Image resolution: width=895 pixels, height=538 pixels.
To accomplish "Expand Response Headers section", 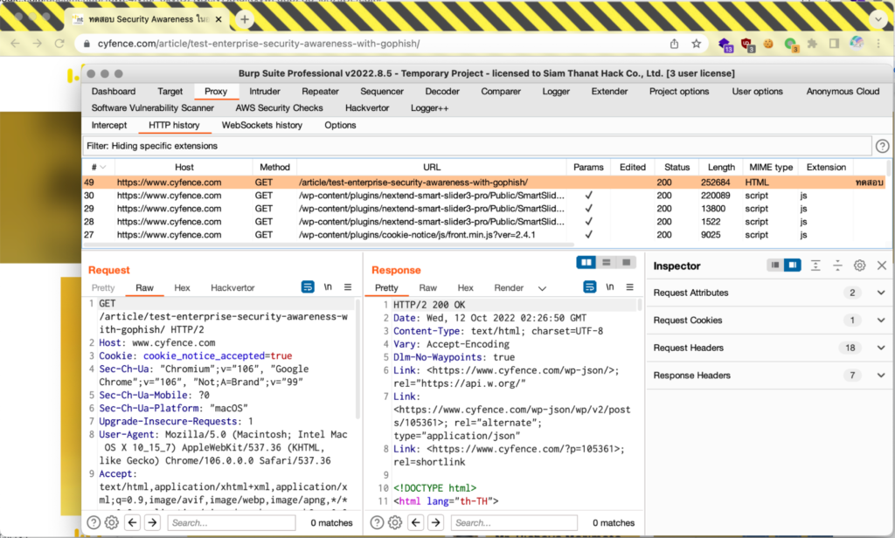I will coord(771,375).
